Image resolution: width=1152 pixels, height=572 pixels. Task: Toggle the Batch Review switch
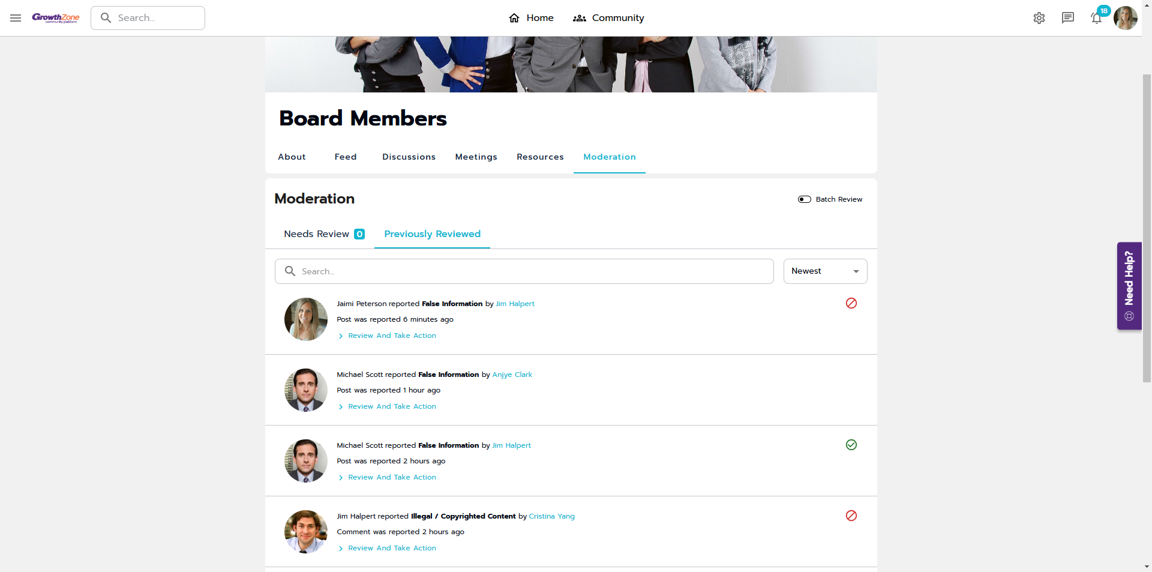tap(805, 199)
